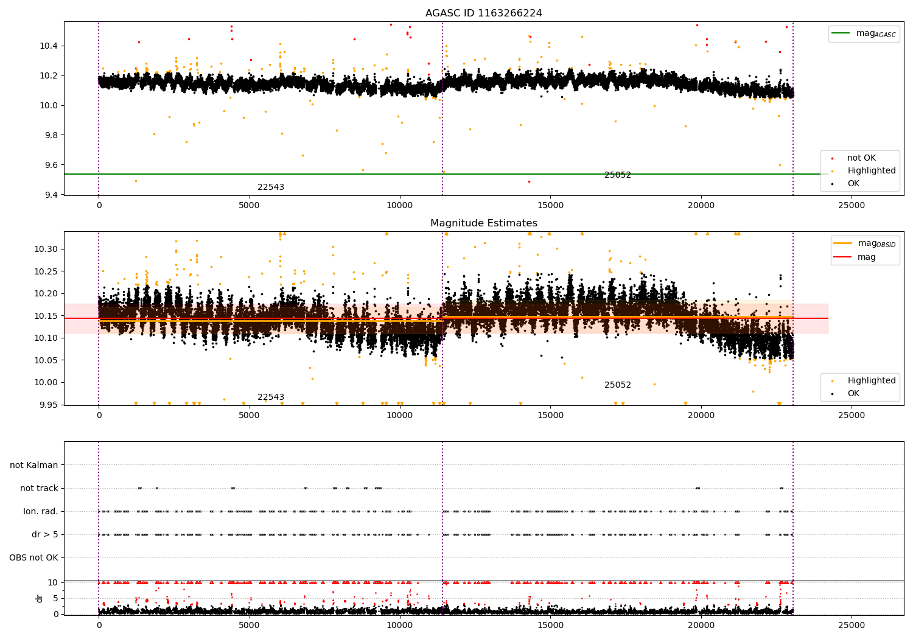Click the 10.4 y-tick of the top plot

[x=49, y=46]
